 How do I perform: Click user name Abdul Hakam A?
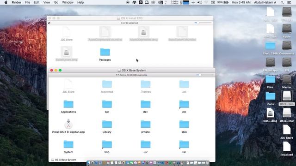[x=265, y=2]
